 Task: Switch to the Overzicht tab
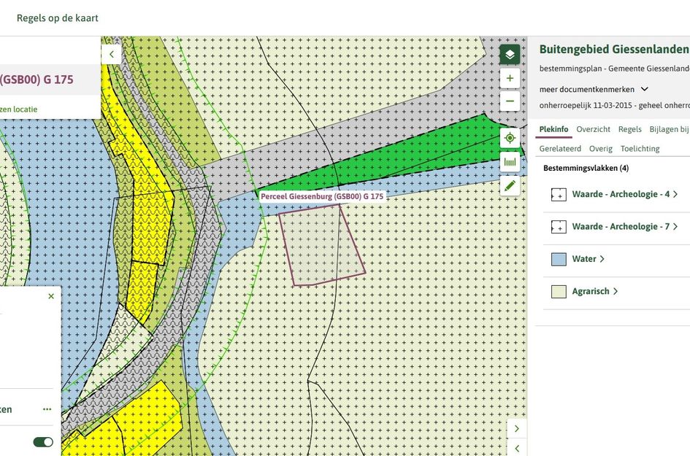(593, 129)
